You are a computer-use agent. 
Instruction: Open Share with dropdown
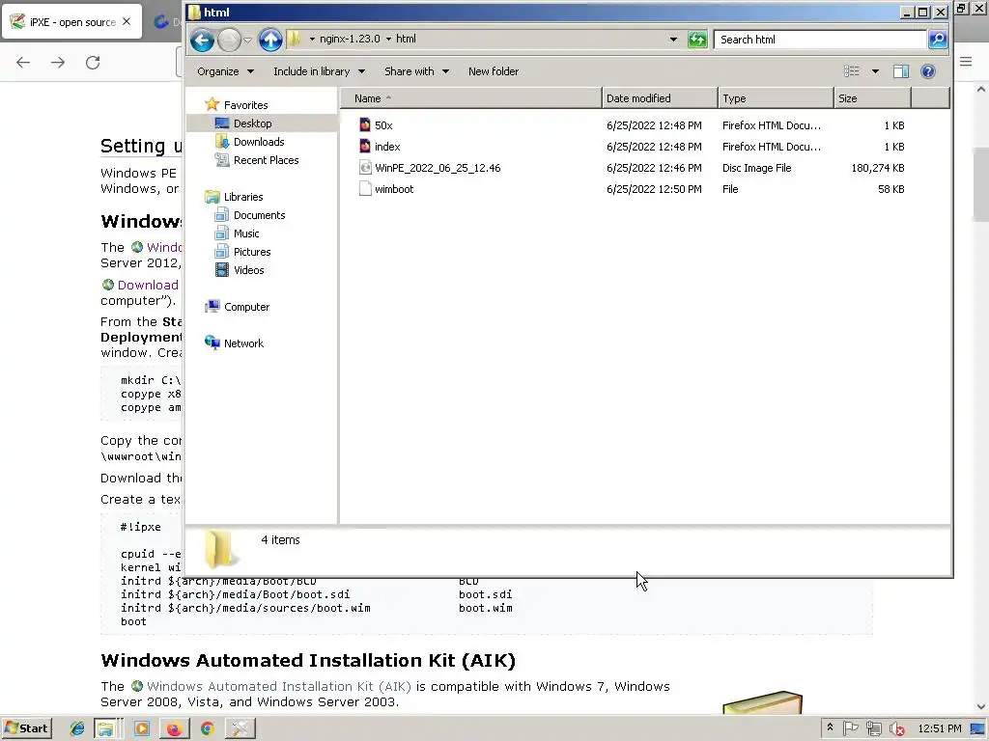(417, 71)
